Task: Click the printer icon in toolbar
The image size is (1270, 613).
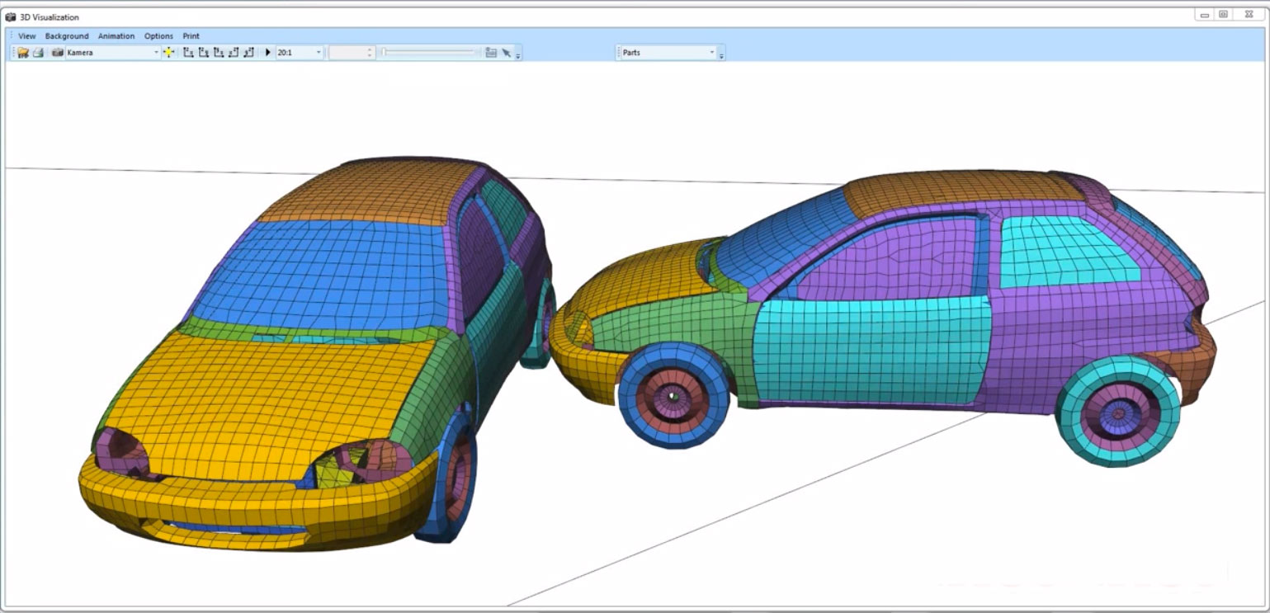Action: (38, 53)
